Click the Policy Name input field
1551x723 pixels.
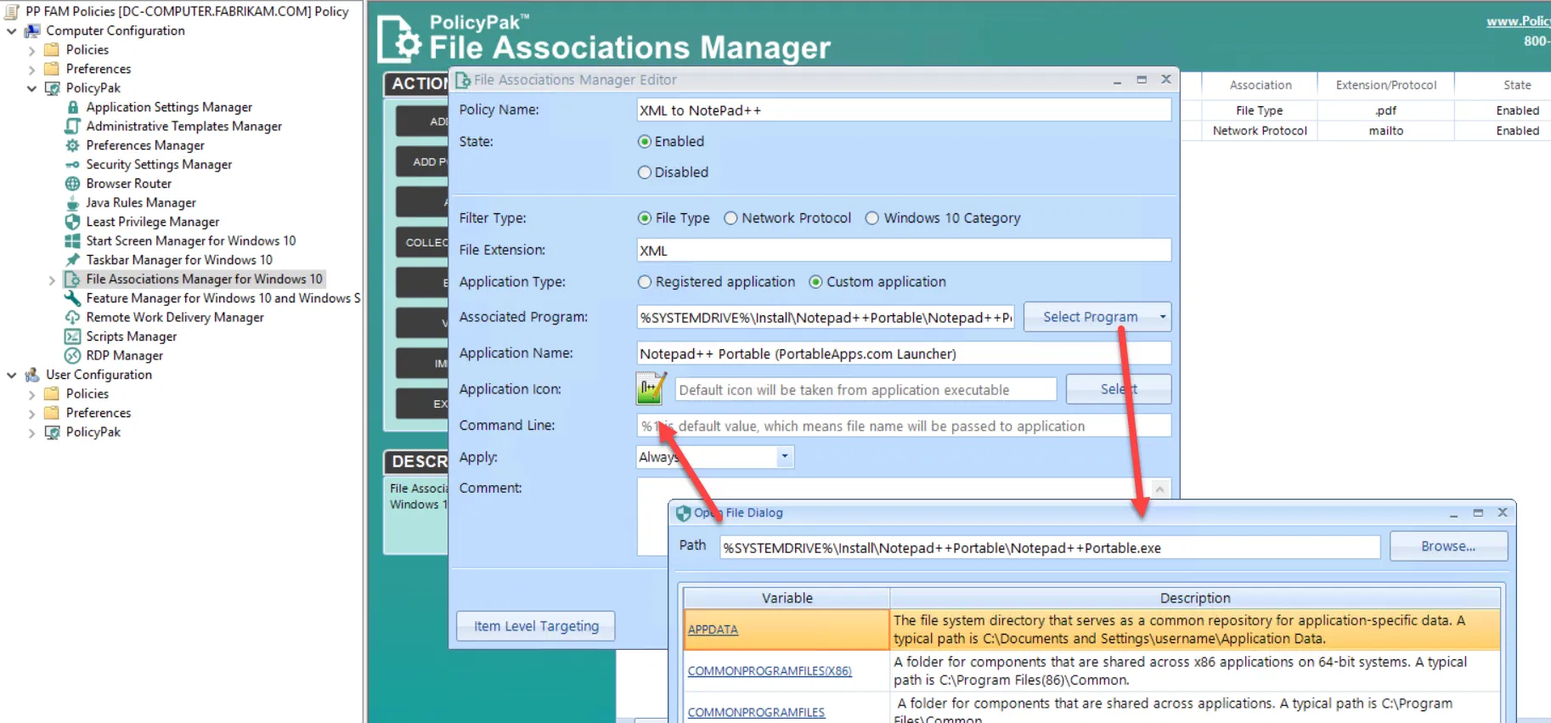coord(904,110)
